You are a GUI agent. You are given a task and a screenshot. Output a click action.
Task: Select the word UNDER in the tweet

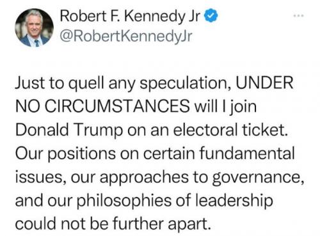pos(264,83)
